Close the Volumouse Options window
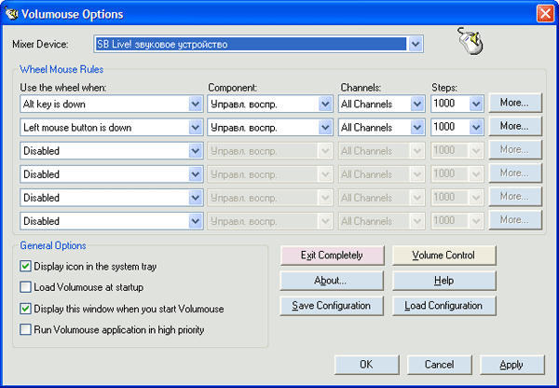The image size is (559, 388). point(545,14)
